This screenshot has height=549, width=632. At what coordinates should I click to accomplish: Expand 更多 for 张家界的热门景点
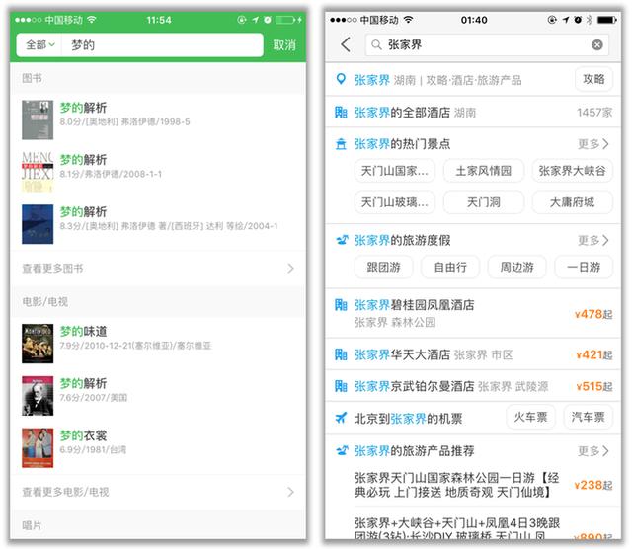592,144
